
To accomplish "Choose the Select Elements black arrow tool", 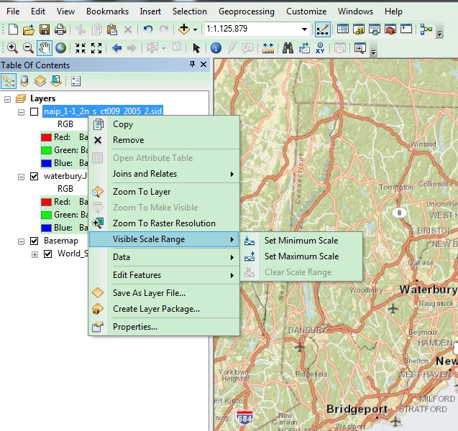I will [x=196, y=48].
